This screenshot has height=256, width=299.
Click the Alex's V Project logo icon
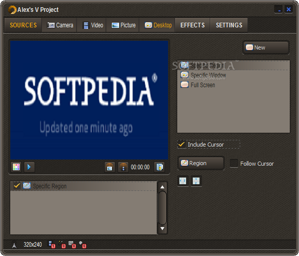coord(12,10)
